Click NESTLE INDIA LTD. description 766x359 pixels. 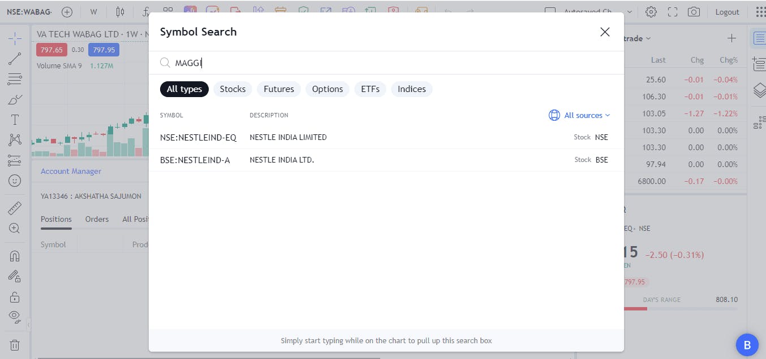coord(282,160)
